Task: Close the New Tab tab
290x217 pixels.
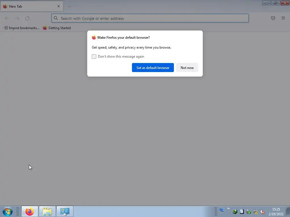Action: click(59, 6)
